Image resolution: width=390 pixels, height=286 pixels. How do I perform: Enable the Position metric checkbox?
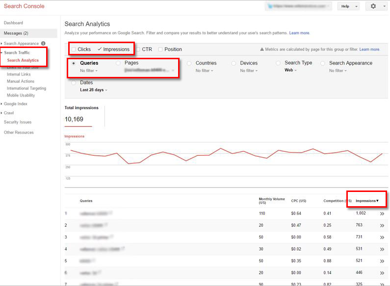click(160, 49)
